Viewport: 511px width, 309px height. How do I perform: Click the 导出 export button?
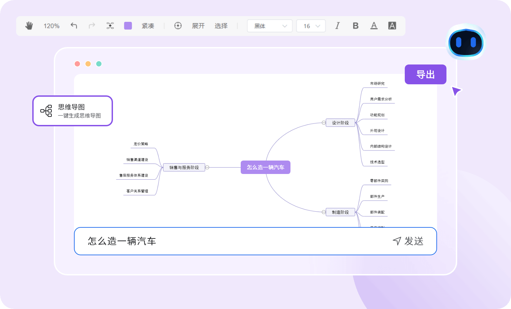coord(425,74)
